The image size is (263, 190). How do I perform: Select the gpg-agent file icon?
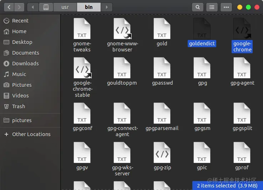click(x=242, y=68)
